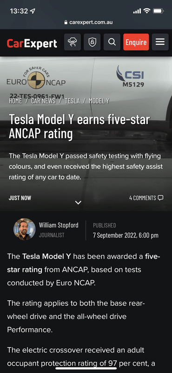172x373 pixels.
Task: Select CAR NEWS breadcrumb link
Action: pos(43,101)
